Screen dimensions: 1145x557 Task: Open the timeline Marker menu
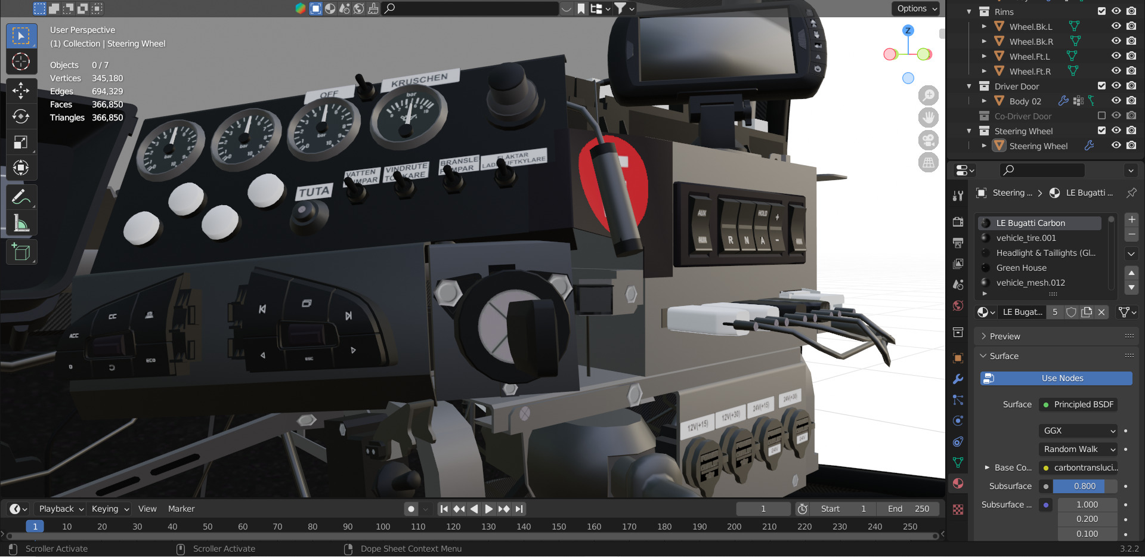point(181,509)
